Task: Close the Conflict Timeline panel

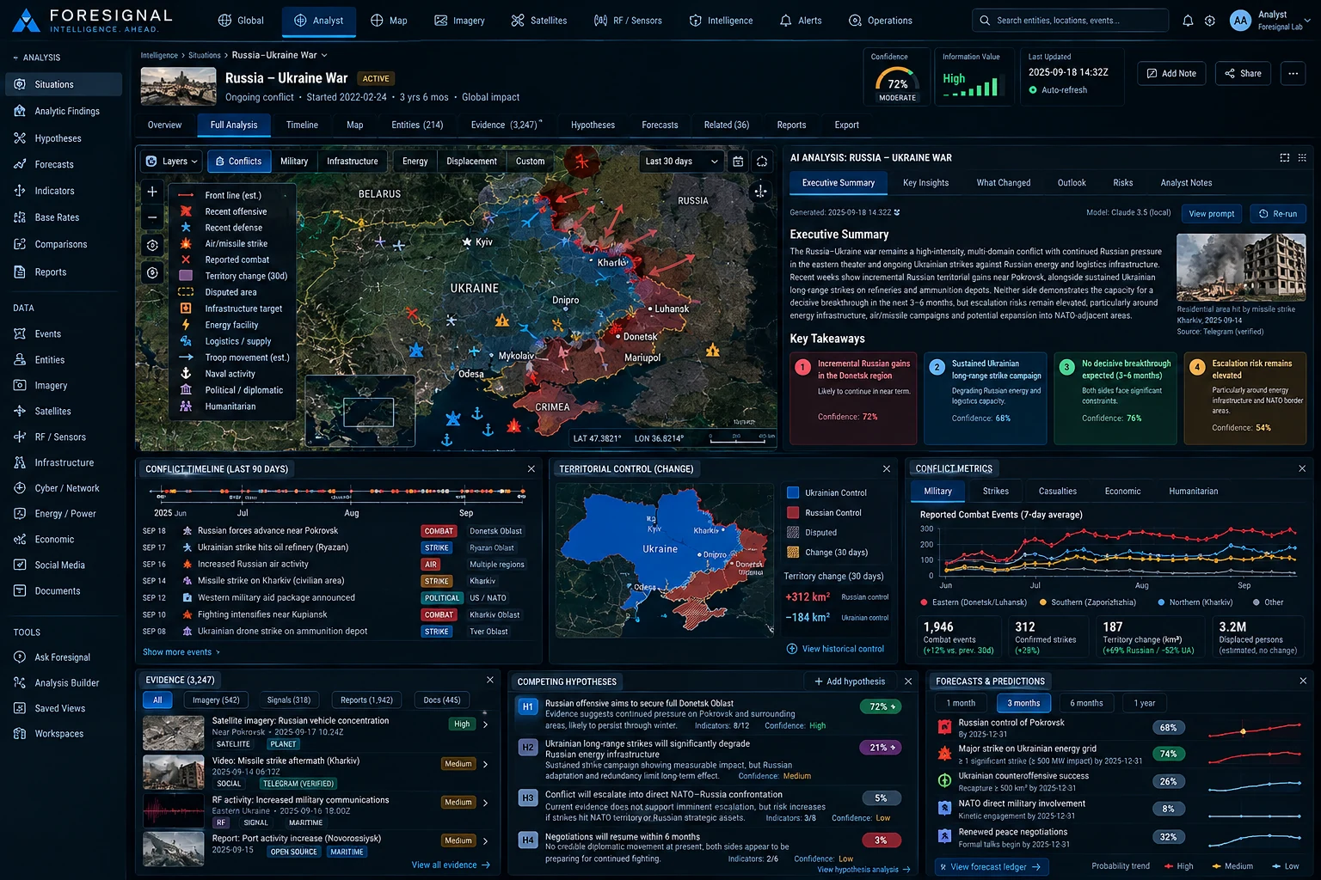Action: point(531,469)
